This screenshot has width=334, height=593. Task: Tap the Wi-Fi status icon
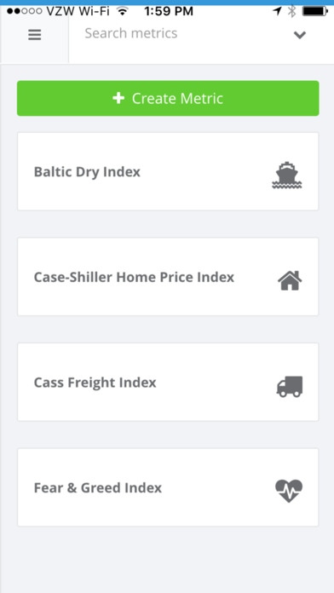(122, 11)
